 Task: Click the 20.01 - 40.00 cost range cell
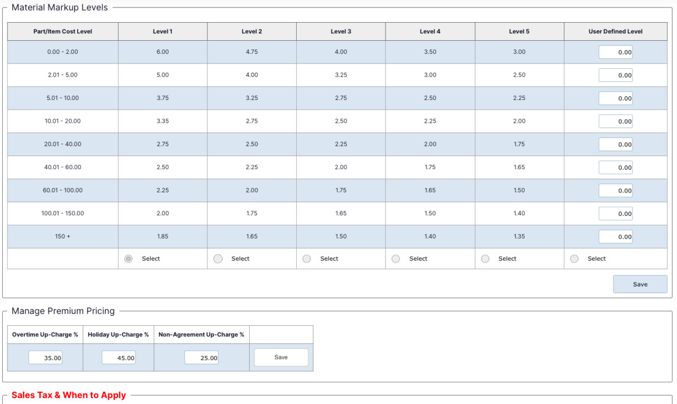click(x=63, y=144)
